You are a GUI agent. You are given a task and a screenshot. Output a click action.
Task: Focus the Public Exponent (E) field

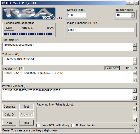pos(101,30)
